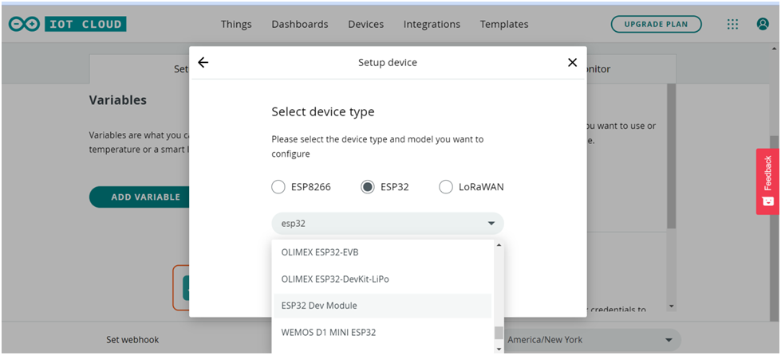Screen dimensions: 781x355
Task: Select the LoRaWAN radio button
Action: pos(445,187)
